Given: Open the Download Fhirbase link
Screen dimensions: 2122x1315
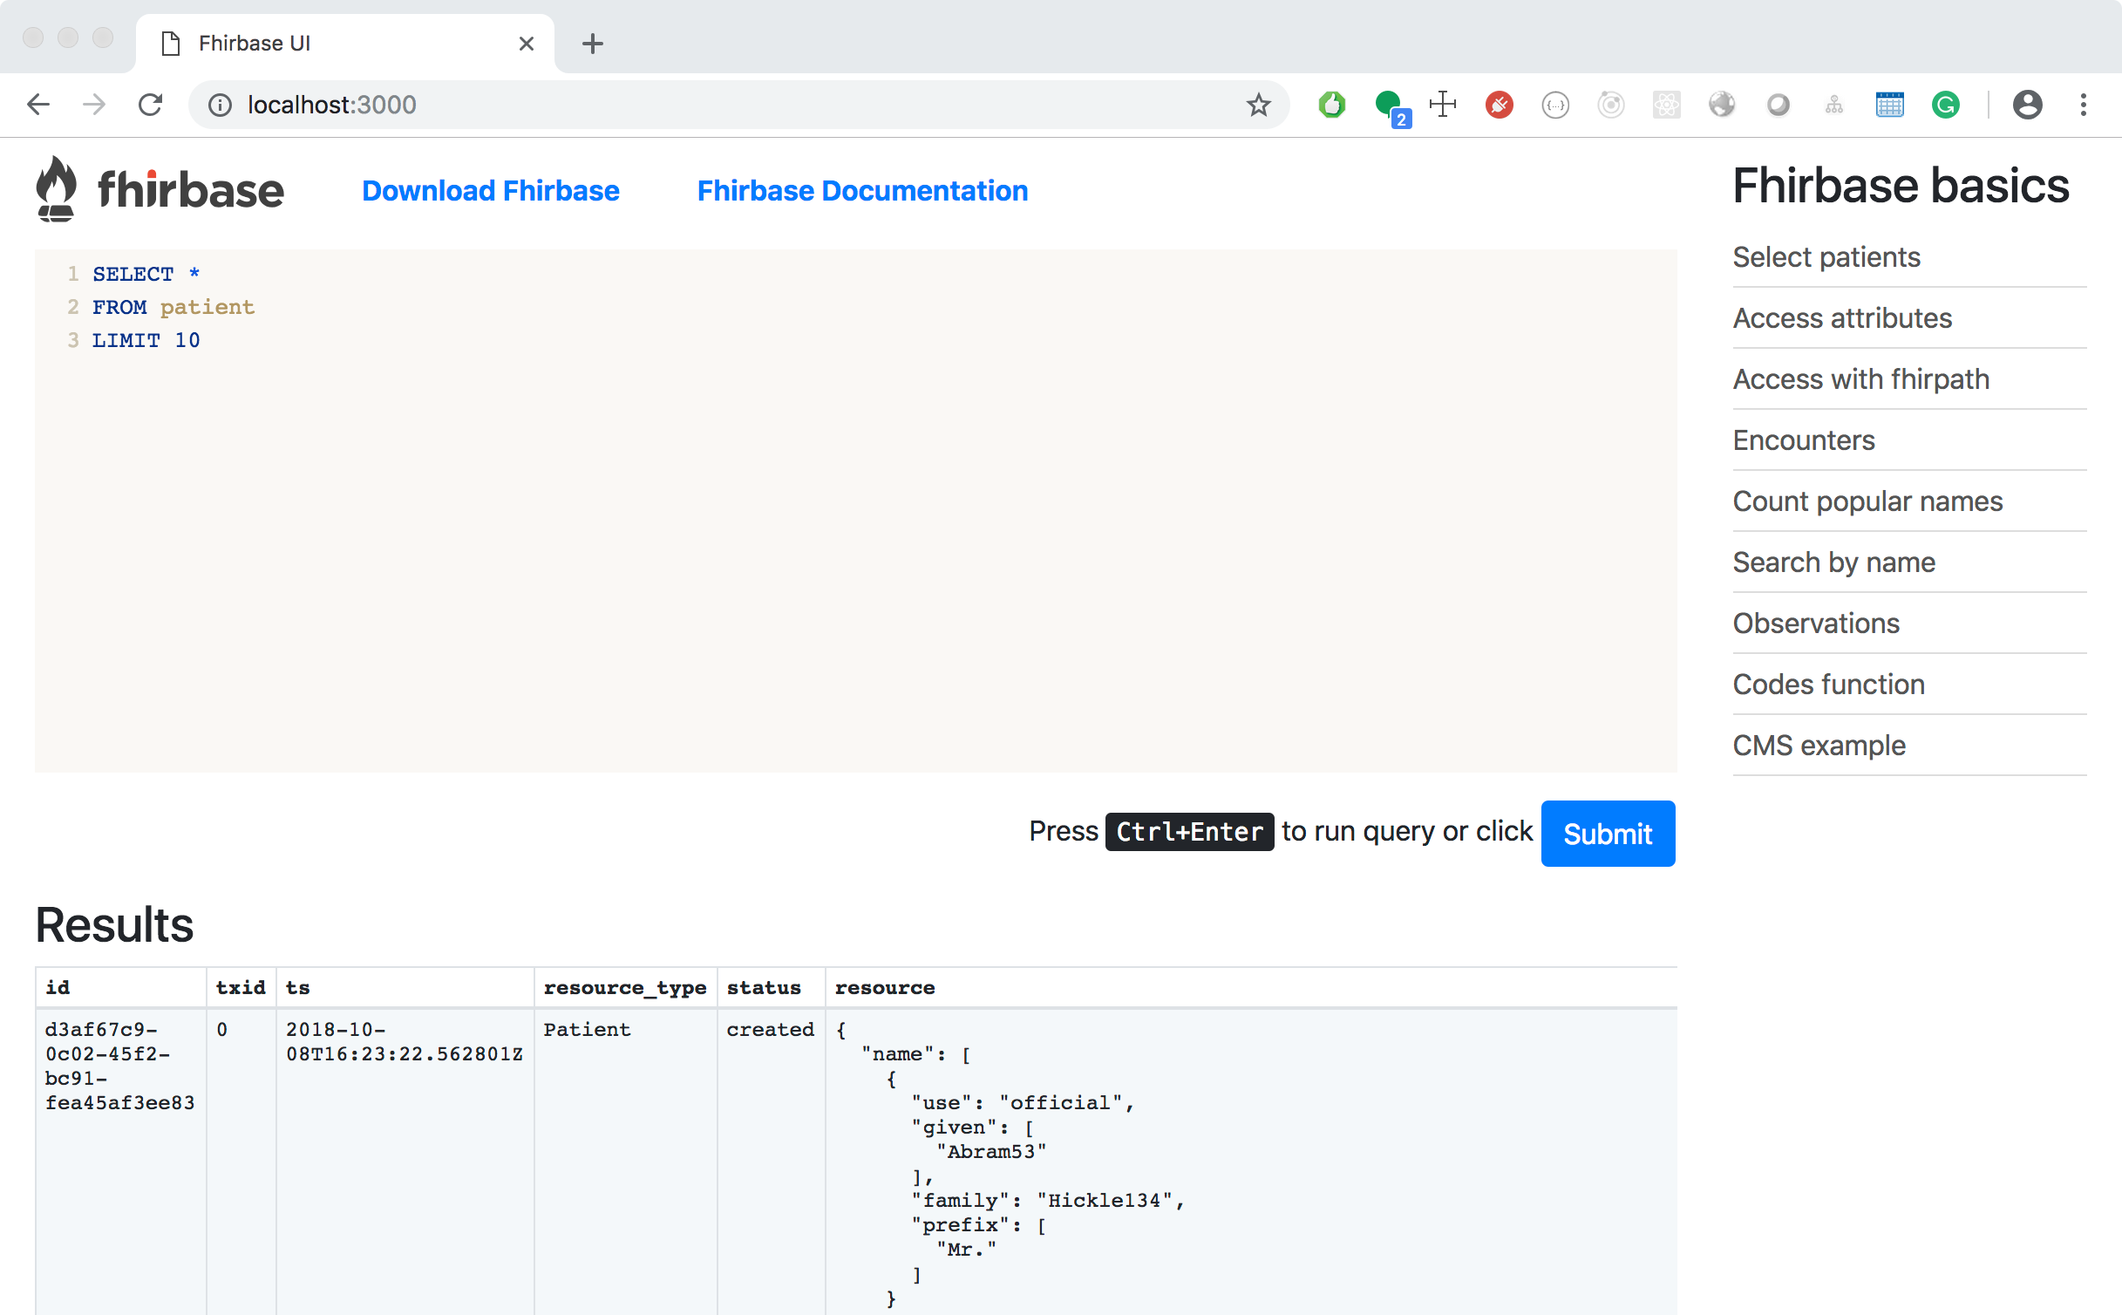Looking at the screenshot, I should (x=490, y=190).
